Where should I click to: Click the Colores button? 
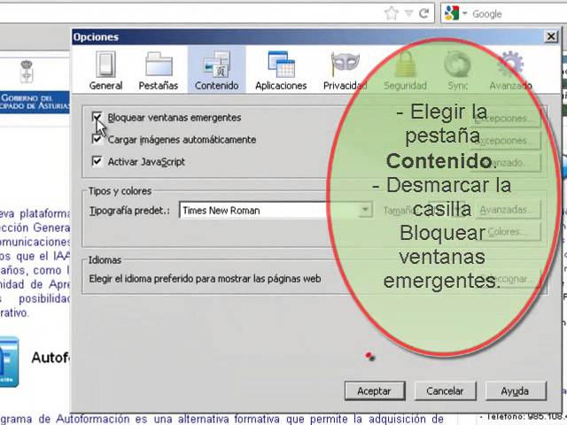[x=508, y=232]
